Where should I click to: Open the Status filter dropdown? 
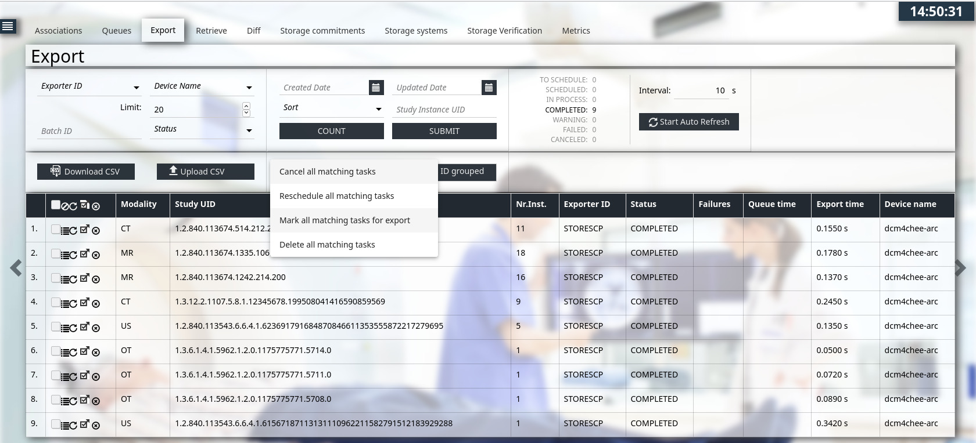coord(202,129)
